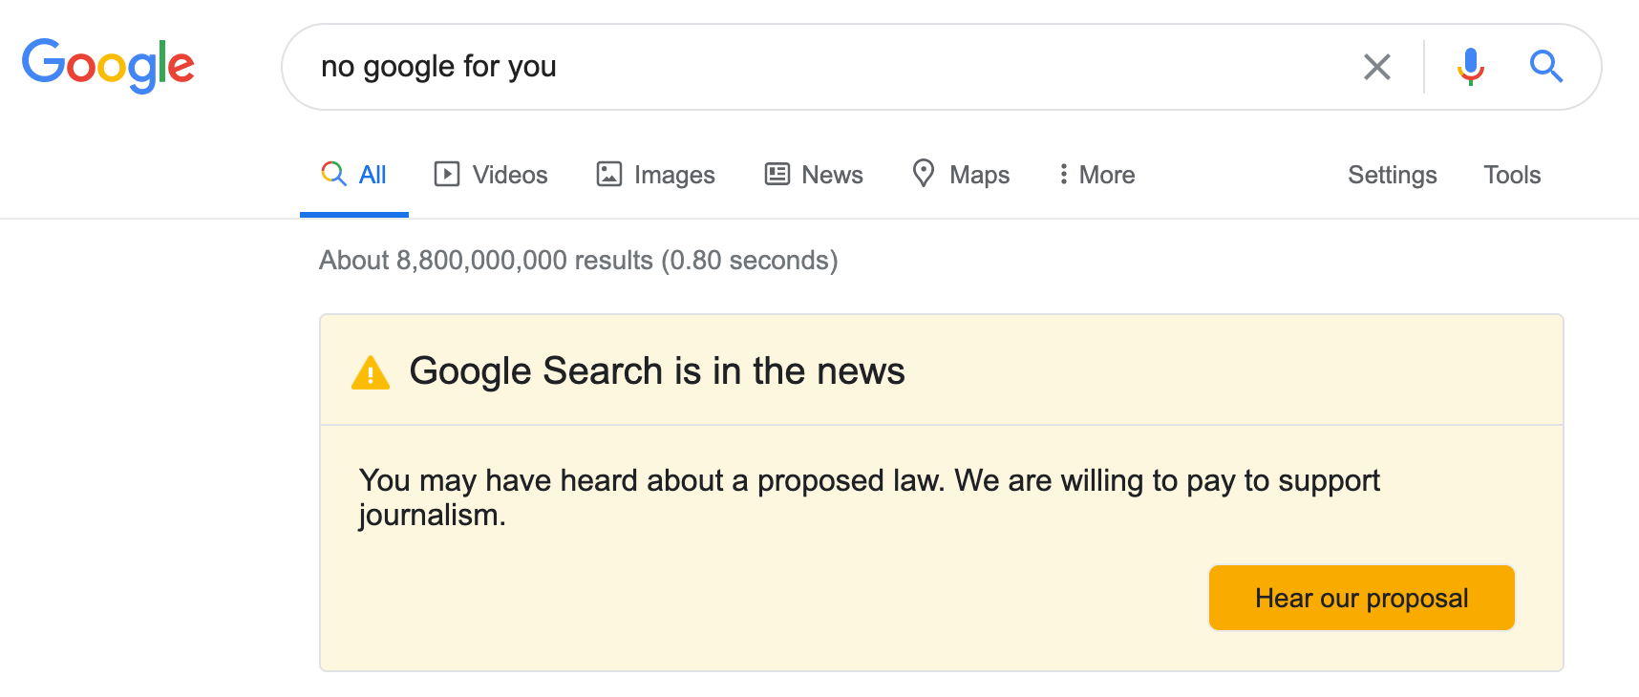Image resolution: width=1639 pixels, height=697 pixels.
Task: Open the Settings link
Action: (1392, 175)
